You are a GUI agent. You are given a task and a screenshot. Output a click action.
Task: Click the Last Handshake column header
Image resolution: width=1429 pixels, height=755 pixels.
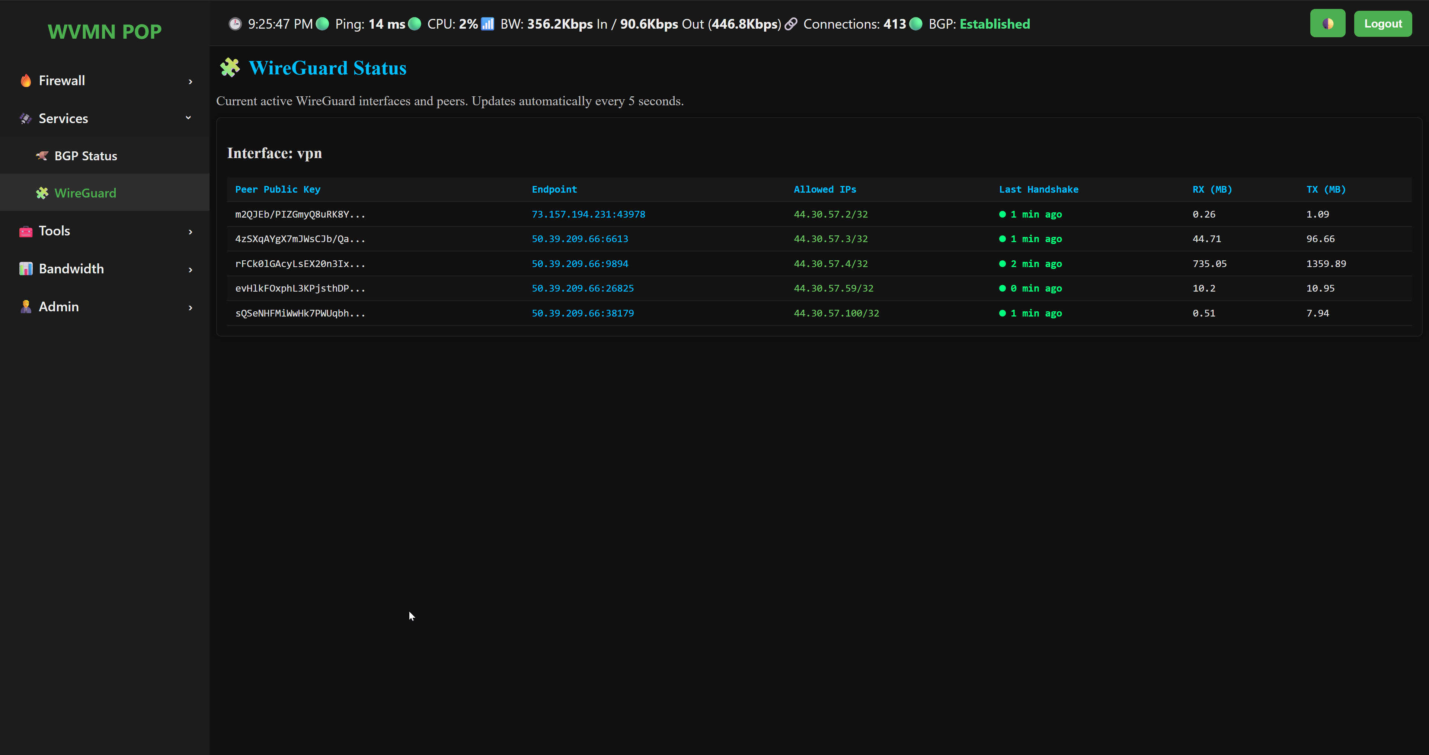(x=1039, y=190)
